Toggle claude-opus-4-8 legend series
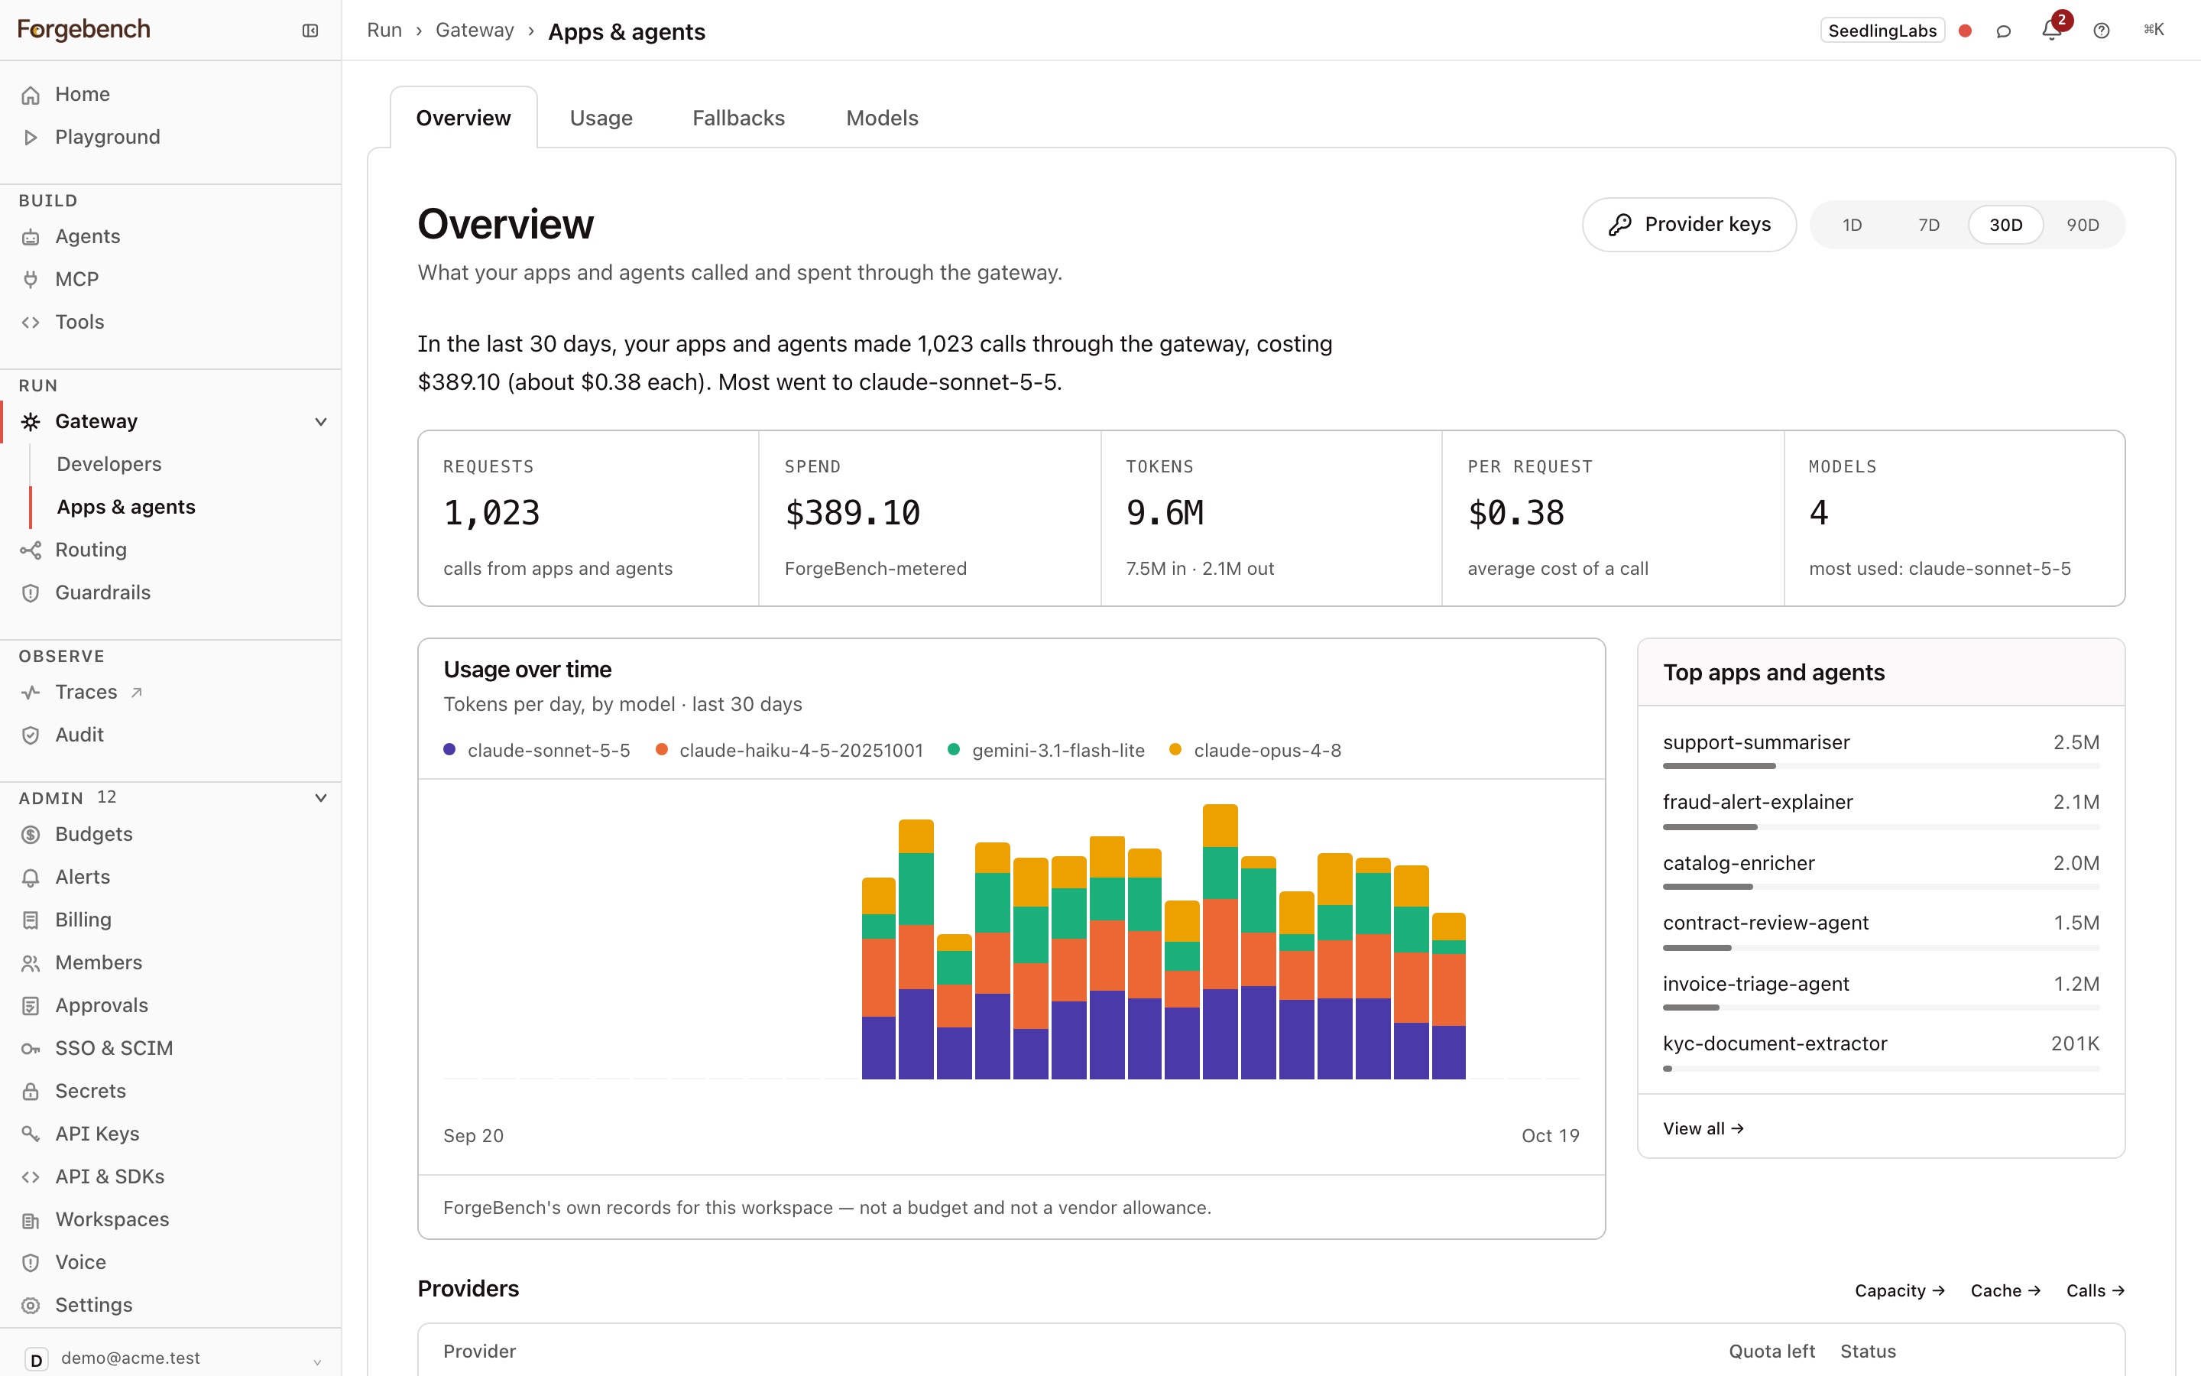 (1255, 751)
